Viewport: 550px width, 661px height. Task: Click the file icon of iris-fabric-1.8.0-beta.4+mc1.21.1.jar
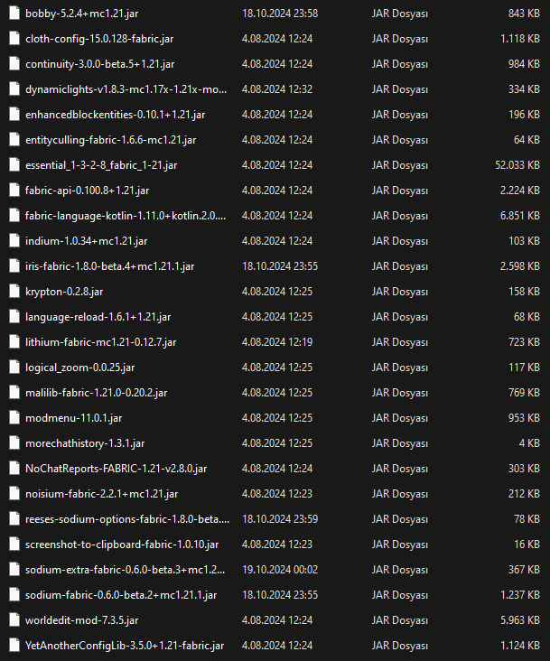(x=14, y=266)
